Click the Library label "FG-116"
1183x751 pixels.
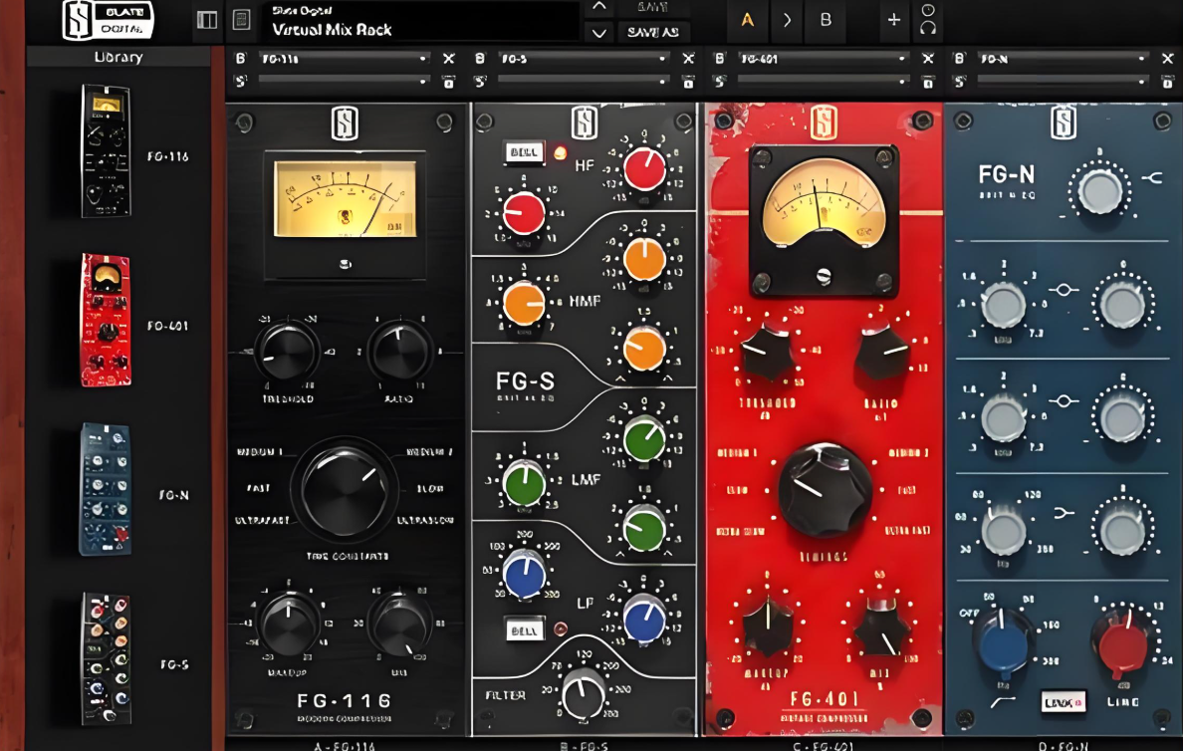click(167, 157)
